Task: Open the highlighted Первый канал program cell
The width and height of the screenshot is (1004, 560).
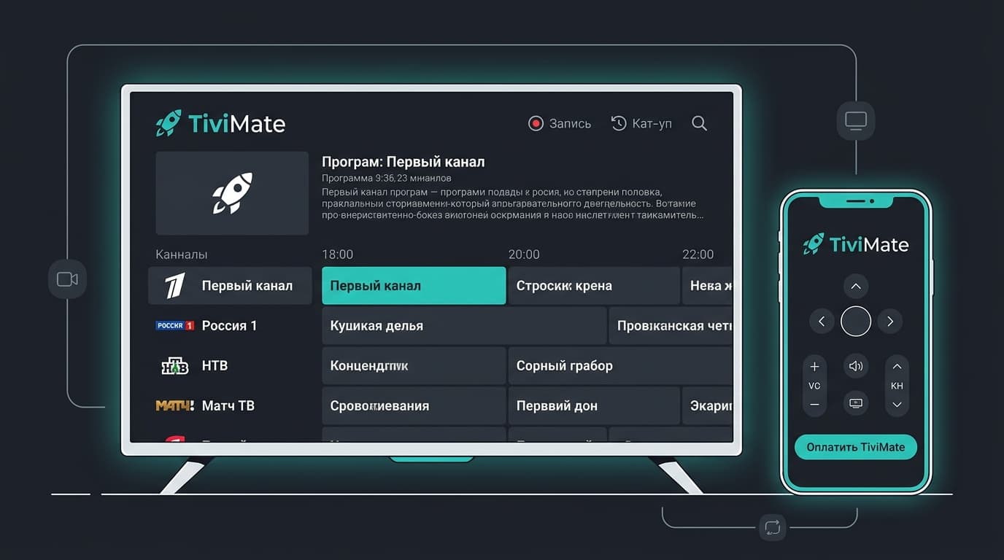Action: click(x=414, y=285)
